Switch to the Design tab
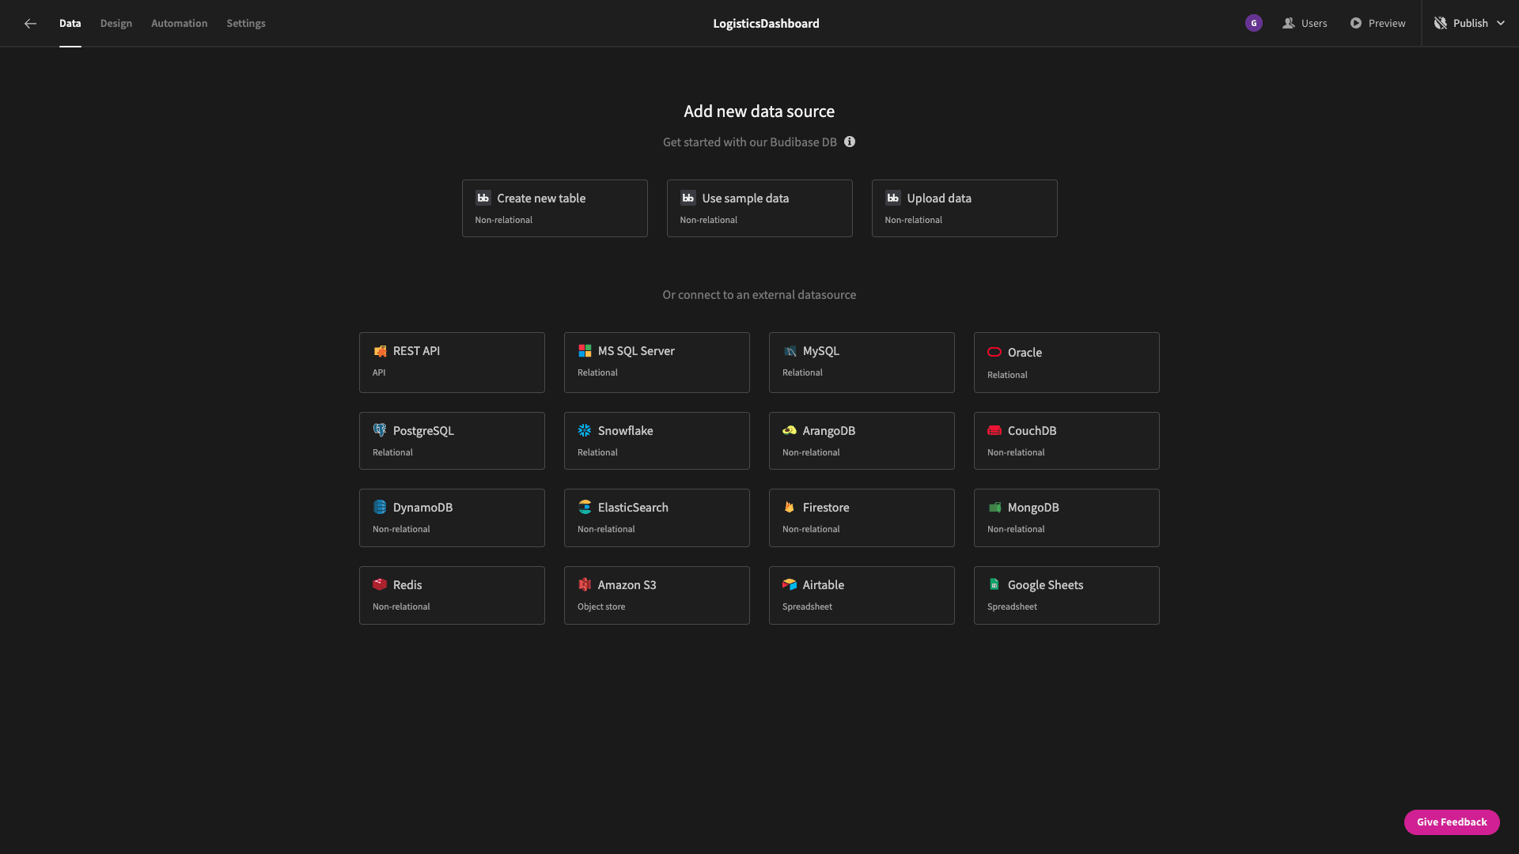Screen dimensions: 1519x854 pos(116,23)
